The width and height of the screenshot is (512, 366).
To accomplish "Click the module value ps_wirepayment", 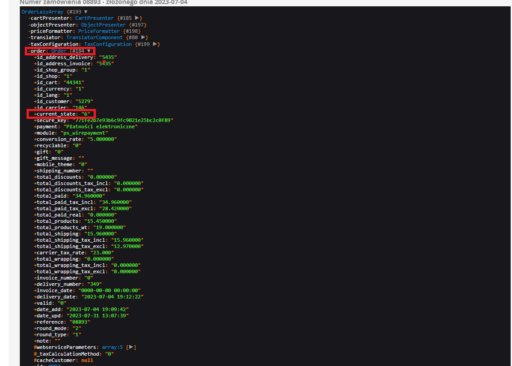I will [84, 133].
